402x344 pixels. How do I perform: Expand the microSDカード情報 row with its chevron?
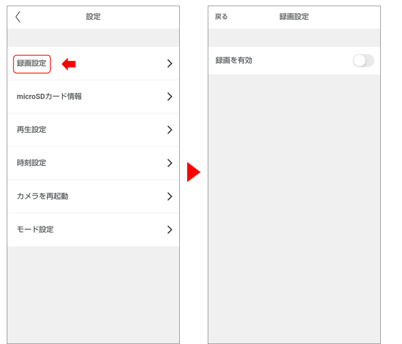coord(169,97)
